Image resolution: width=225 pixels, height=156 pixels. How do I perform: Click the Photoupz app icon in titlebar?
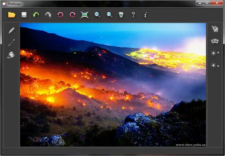click(4, 4)
